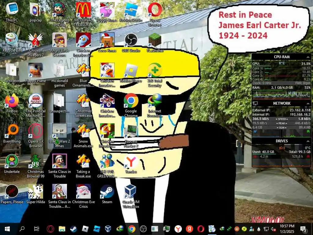Click the (C:) drive label in widget
The height and width of the screenshot is (235, 313).
(282, 148)
